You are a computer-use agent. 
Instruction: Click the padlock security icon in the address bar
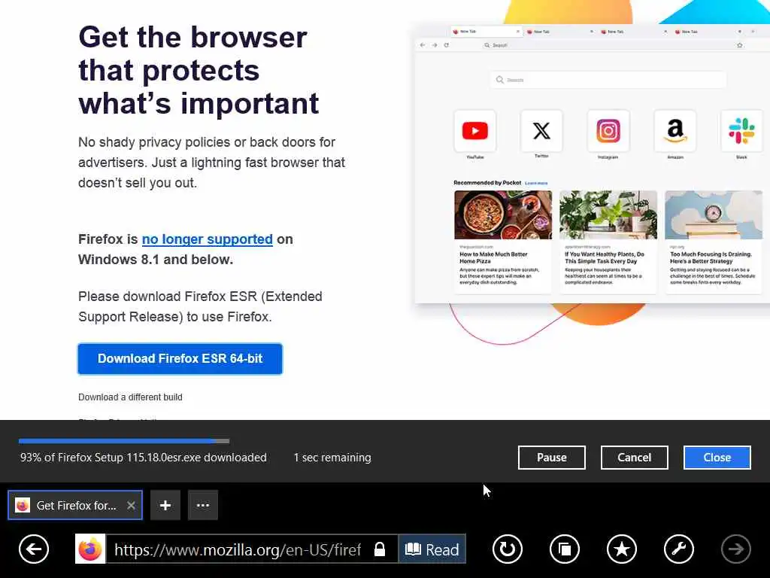pos(380,549)
